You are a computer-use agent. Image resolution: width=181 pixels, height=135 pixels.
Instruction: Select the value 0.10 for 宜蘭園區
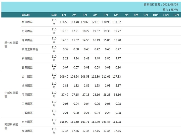click(x=118, y=67)
